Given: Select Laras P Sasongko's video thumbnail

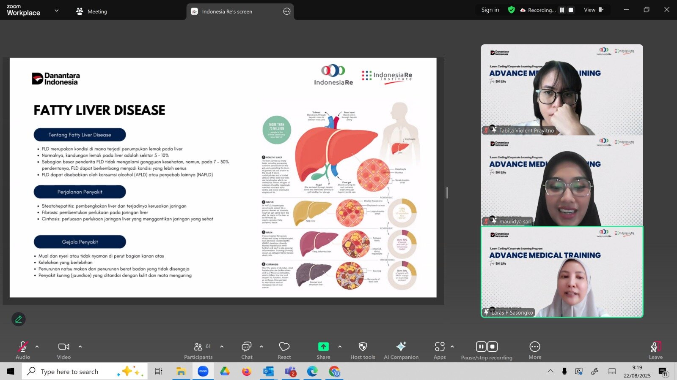Looking at the screenshot, I should [562, 272].
